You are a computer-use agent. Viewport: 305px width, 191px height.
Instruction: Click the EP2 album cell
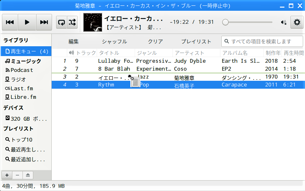tap(226, 69)
